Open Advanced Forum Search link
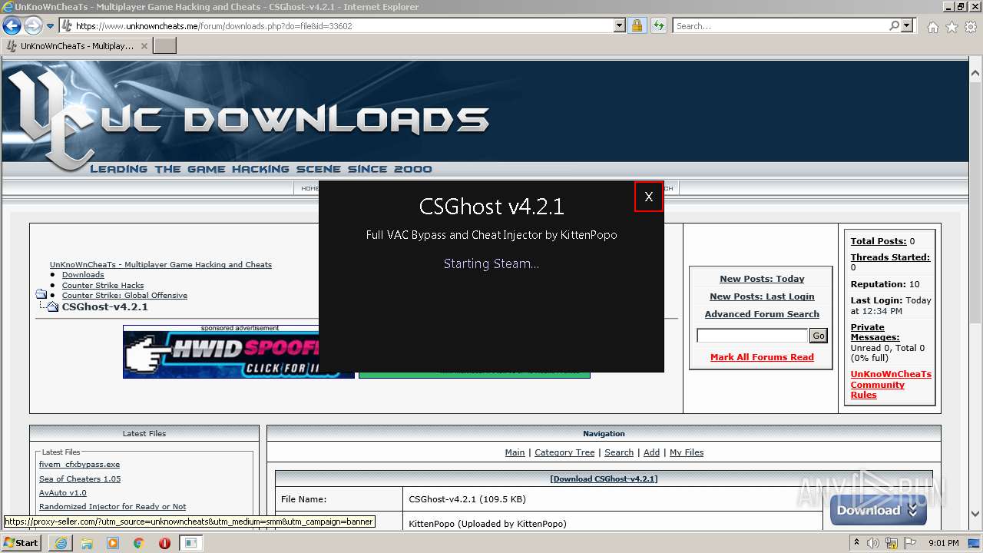This screenshot has height=553, width=983. coord(762,314)
